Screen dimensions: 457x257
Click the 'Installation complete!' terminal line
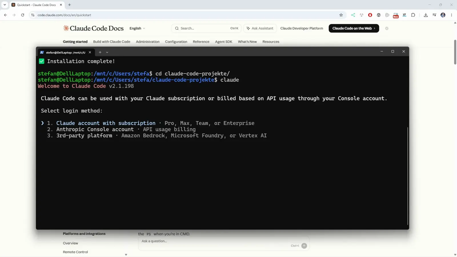[81, 61]
